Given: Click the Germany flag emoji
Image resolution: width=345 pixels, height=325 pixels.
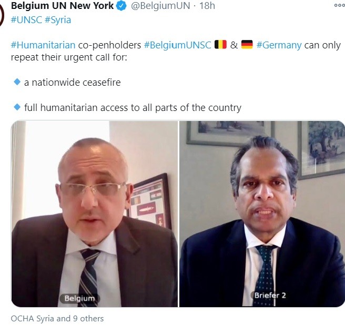Looking at the screenshot, I should tap(247, 45).
